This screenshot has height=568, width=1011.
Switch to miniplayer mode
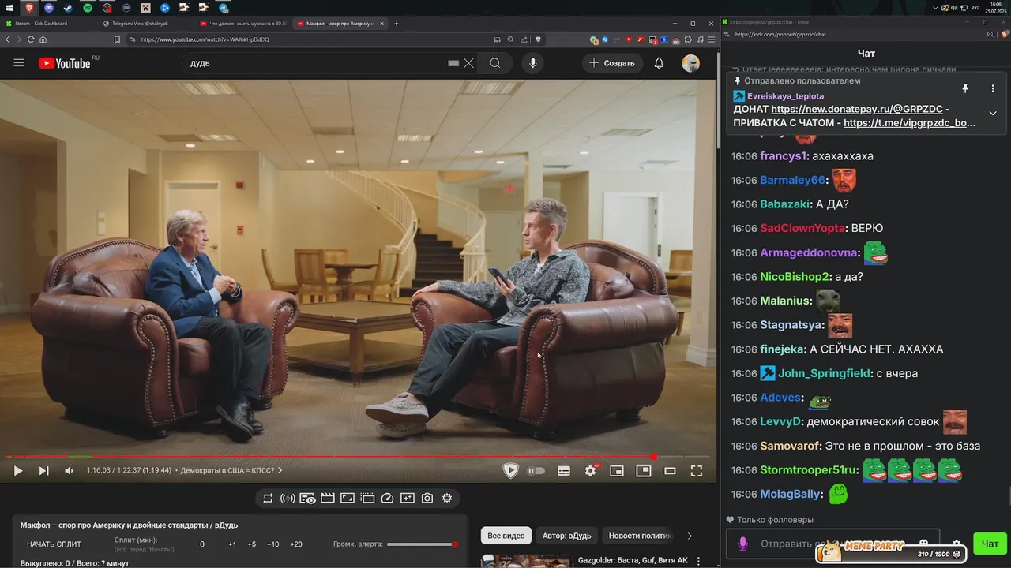(617, 471)
